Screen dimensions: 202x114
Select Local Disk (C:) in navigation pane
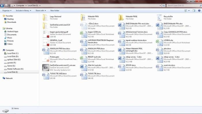click(13, 53)
